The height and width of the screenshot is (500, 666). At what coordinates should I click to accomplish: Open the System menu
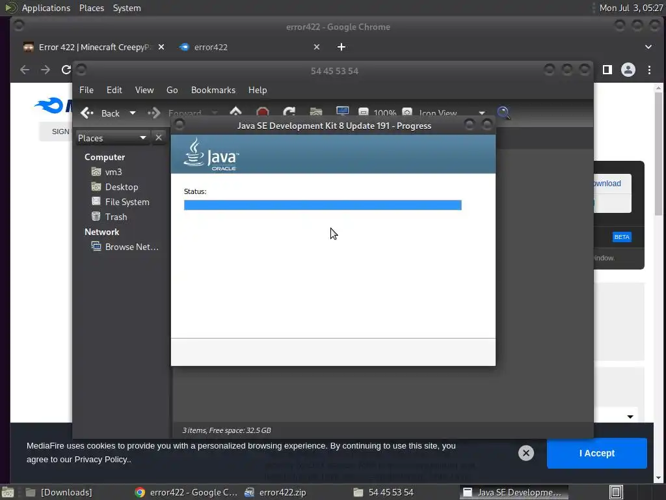point(127,8)
